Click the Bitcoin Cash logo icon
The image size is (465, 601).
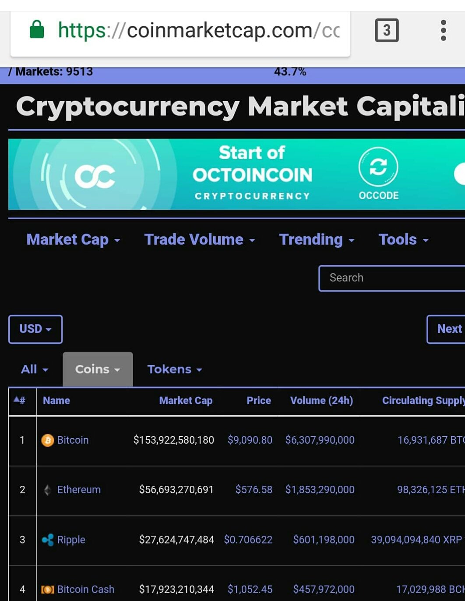[47, 590]
